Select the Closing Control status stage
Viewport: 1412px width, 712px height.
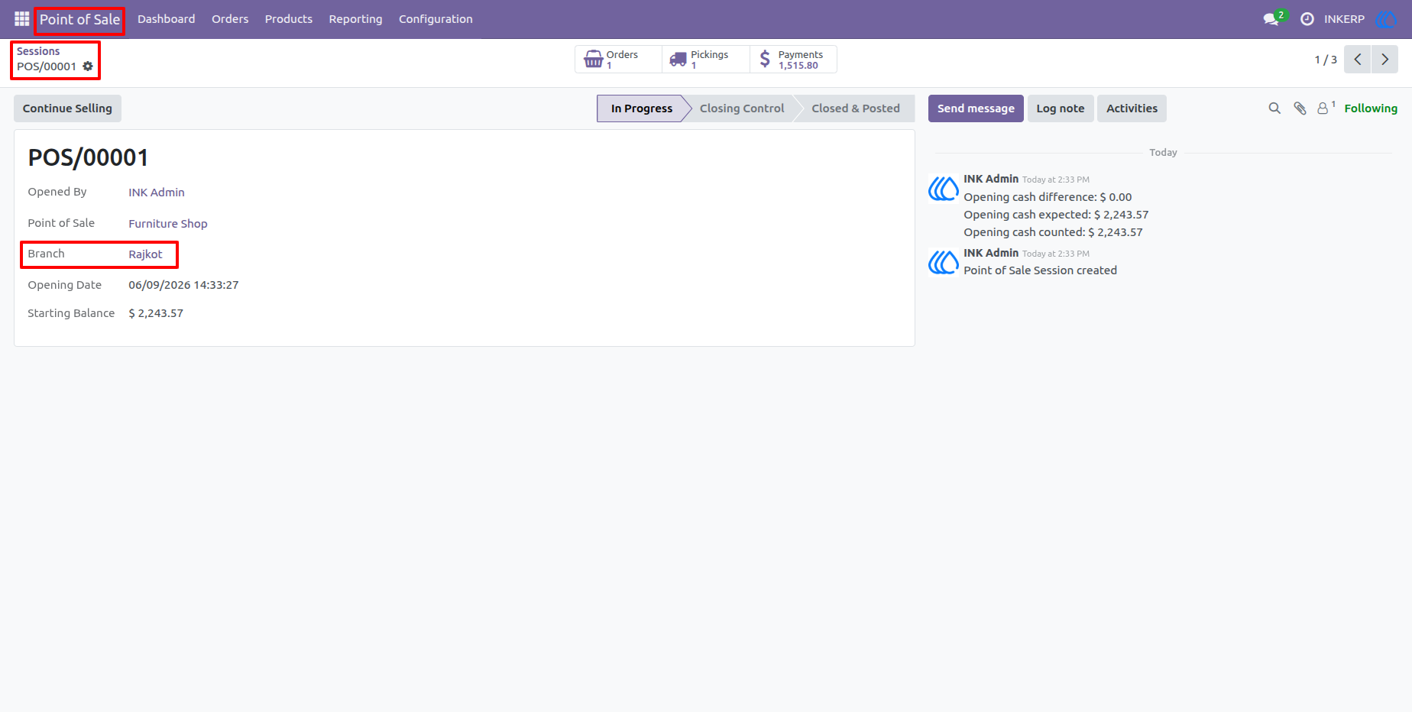coord(742,108)
